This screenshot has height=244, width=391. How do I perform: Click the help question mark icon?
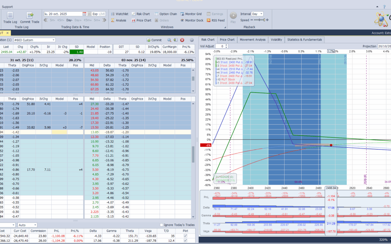384,7
